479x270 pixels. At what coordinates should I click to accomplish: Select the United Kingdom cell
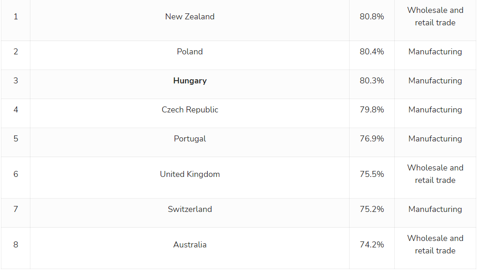[x=190, y=174]
